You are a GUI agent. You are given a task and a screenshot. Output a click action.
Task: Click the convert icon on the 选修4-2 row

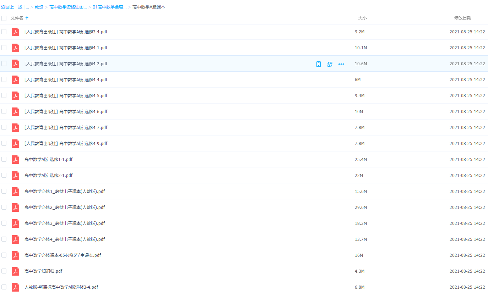tap(330, 64)
